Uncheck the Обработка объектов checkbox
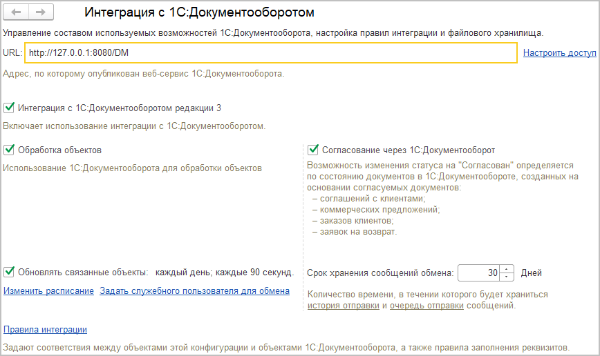Image resolution: width=600 pixels, height=356 pixels. coord(9,150)
